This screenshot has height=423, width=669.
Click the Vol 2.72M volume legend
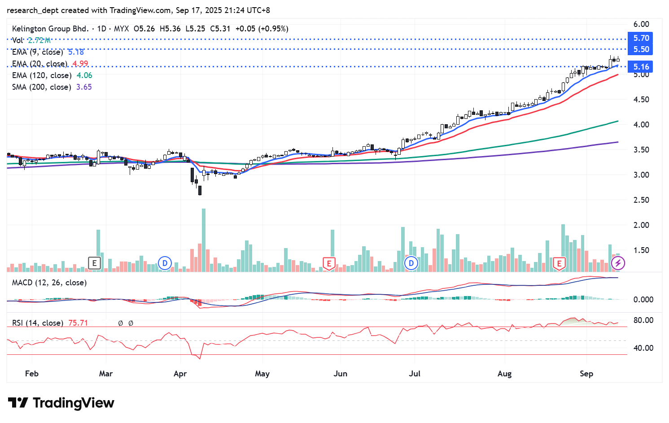click(x=31, y=40)
